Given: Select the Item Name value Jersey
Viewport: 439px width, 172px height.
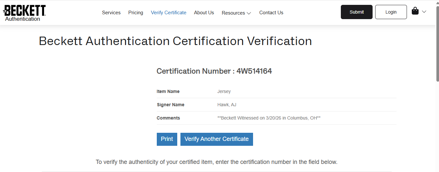Looking at the screenshot, I should (x=224, y=92).
